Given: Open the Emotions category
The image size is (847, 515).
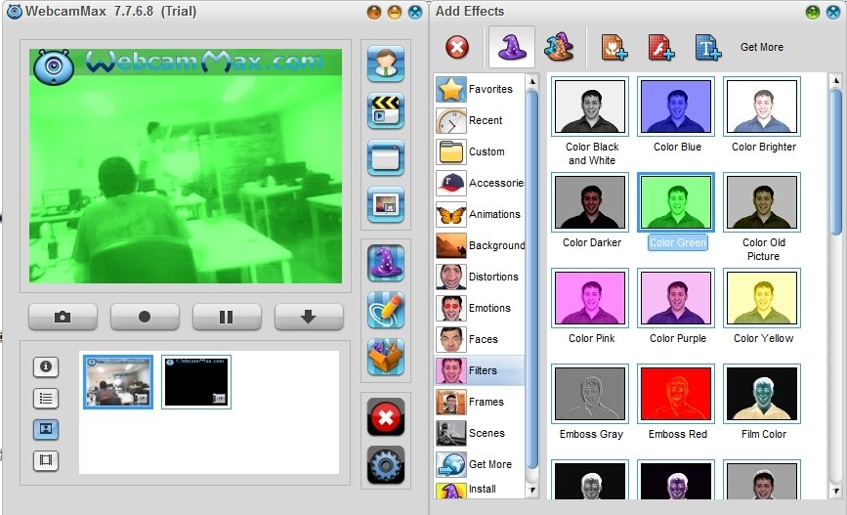Looking at the screenshot, I should coord(480,308).
